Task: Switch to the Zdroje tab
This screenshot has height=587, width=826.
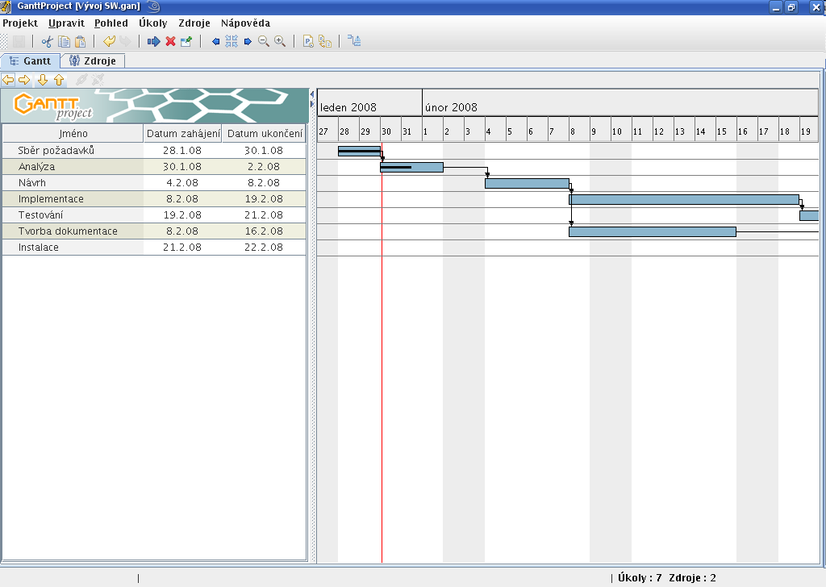Action: click(x=93, y=61)
